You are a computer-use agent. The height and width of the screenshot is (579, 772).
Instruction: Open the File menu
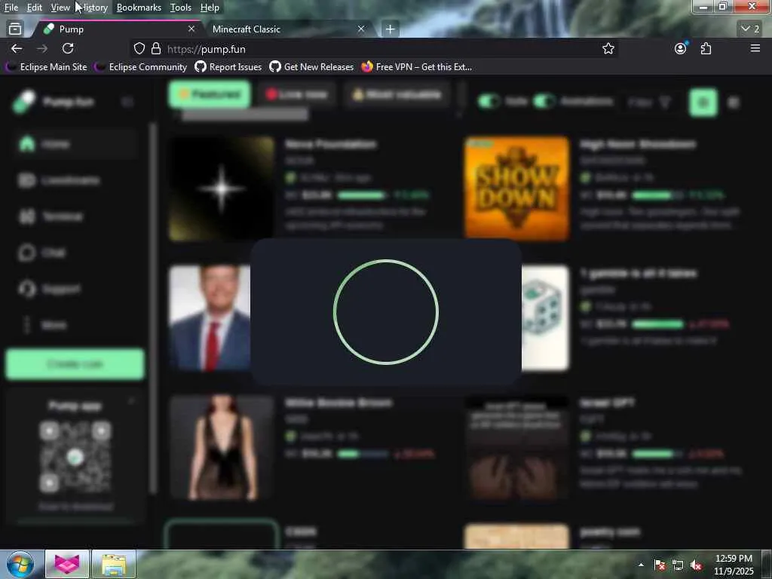(11, 8)
